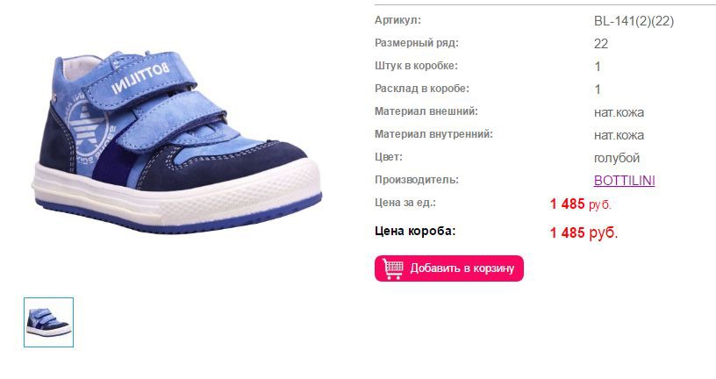Open the BOTTILINI manufacturer link
This screenshot has width=716, height=379.
pyautogui.click(x=624, y=181)
